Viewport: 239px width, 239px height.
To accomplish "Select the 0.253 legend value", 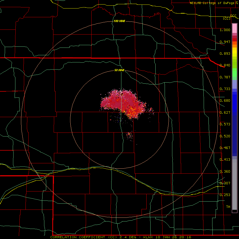I will pos(225,195).
